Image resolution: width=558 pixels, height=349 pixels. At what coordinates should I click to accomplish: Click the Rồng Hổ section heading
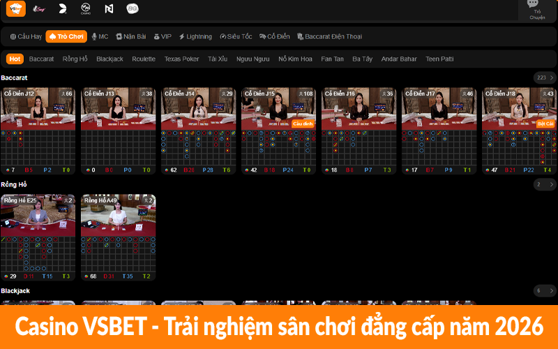(14, 184)
